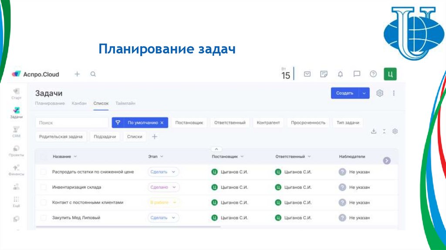Collapse filter panel with up chevron
Viewport: 446px width, 250px height.
pos(216,149)
